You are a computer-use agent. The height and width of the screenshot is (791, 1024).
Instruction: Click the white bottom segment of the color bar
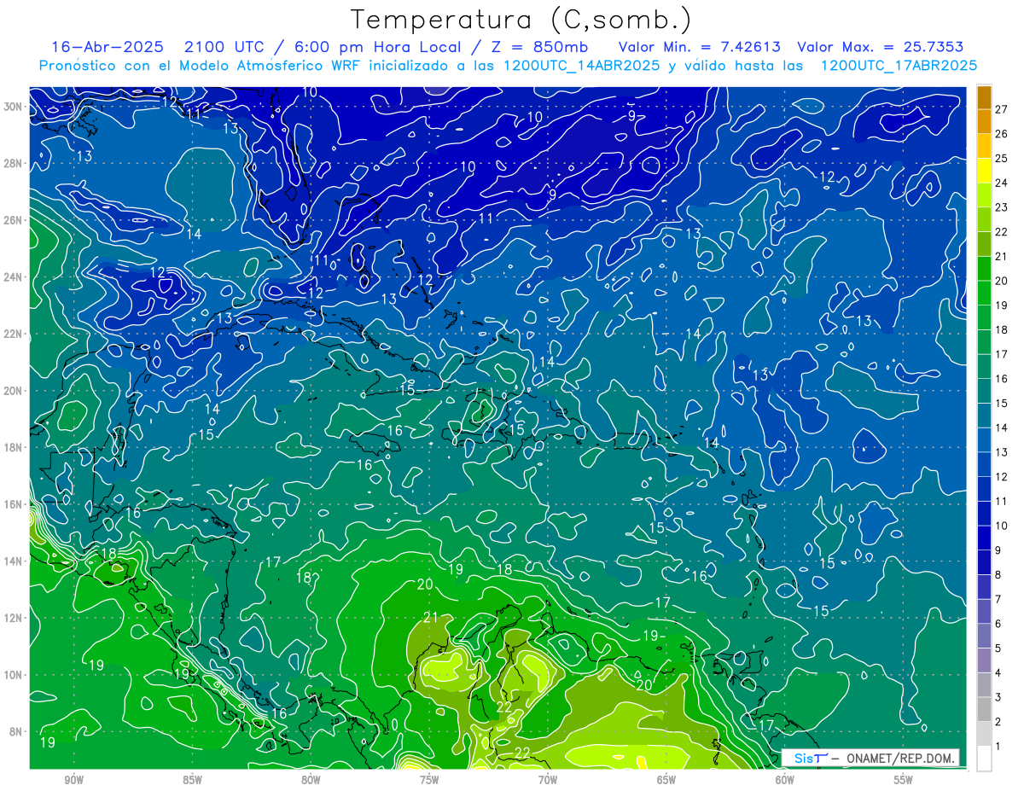984,759
